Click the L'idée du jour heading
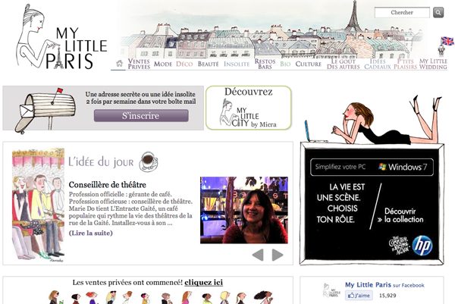 (101, 161)
